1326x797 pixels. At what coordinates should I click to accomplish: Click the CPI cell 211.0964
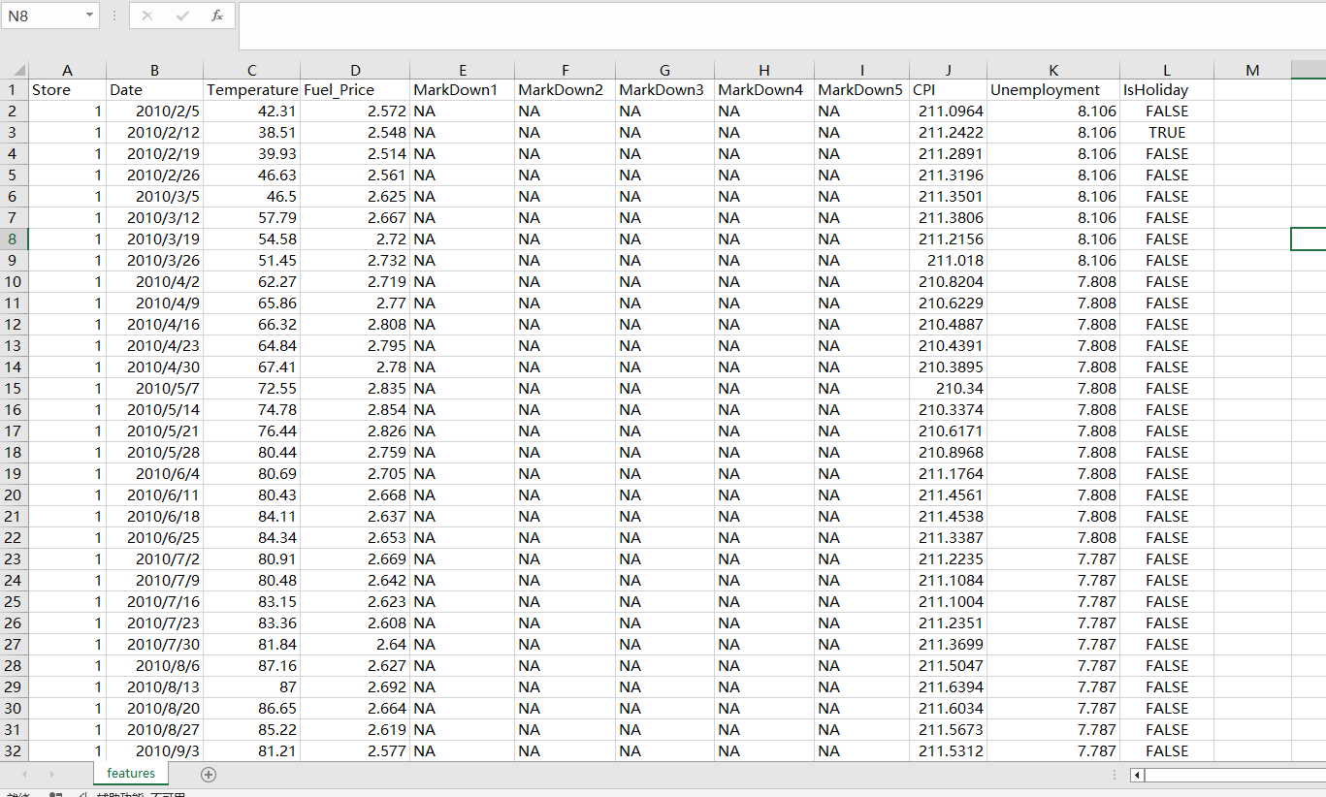(949, 111)
